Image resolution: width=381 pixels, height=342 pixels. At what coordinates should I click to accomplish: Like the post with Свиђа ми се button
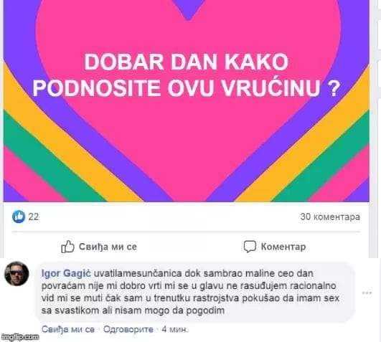99,247
